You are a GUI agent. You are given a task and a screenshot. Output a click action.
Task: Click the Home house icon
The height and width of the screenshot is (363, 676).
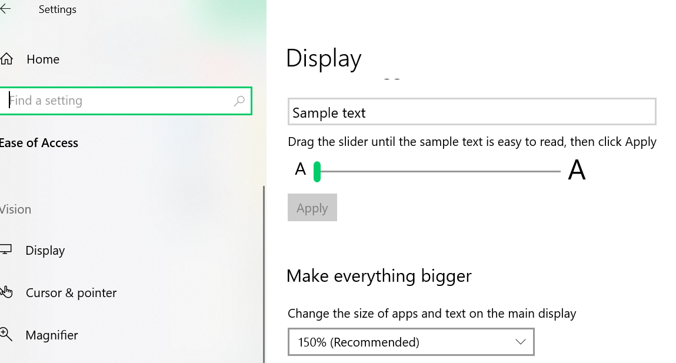6,59
